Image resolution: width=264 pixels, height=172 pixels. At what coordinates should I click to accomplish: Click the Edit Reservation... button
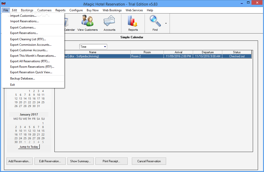point(50,161)
